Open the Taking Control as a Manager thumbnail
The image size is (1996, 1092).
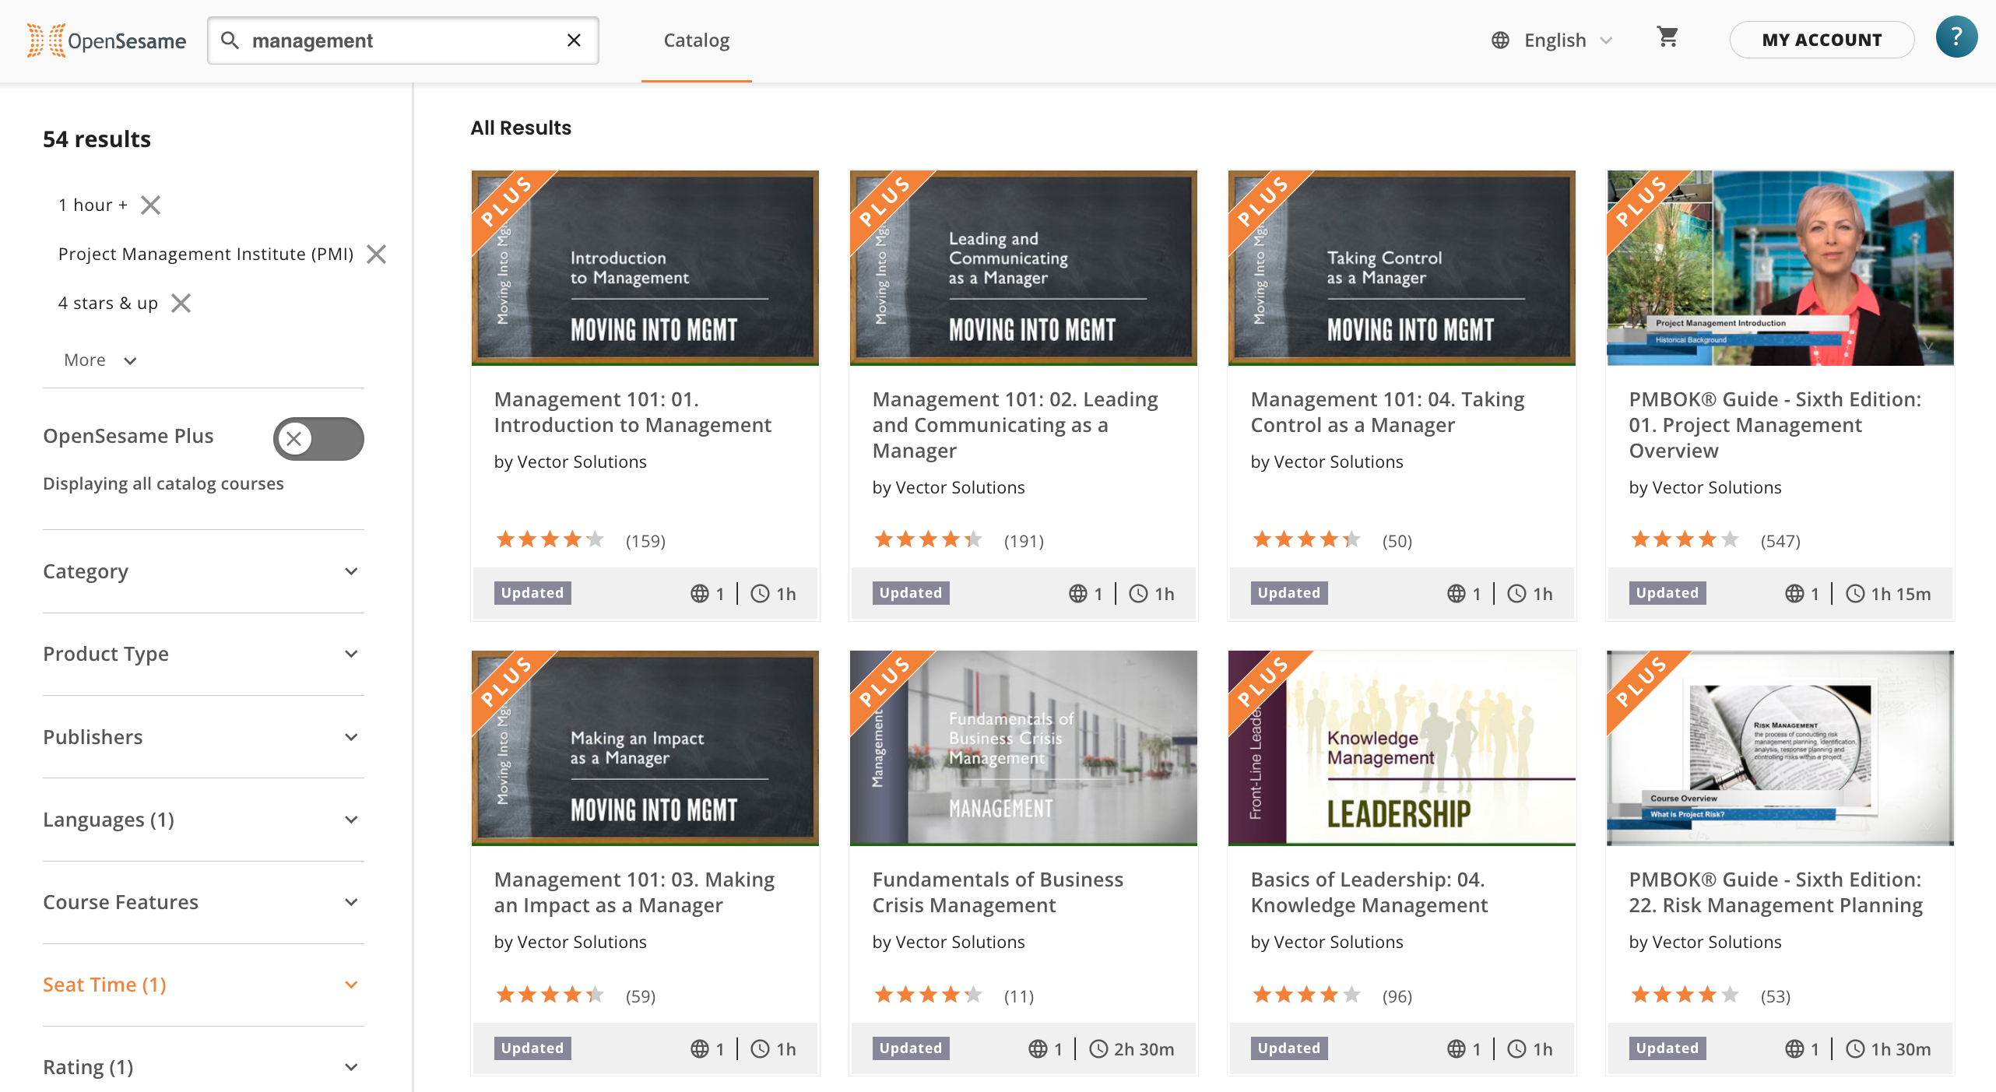(x=1401, y=268)
